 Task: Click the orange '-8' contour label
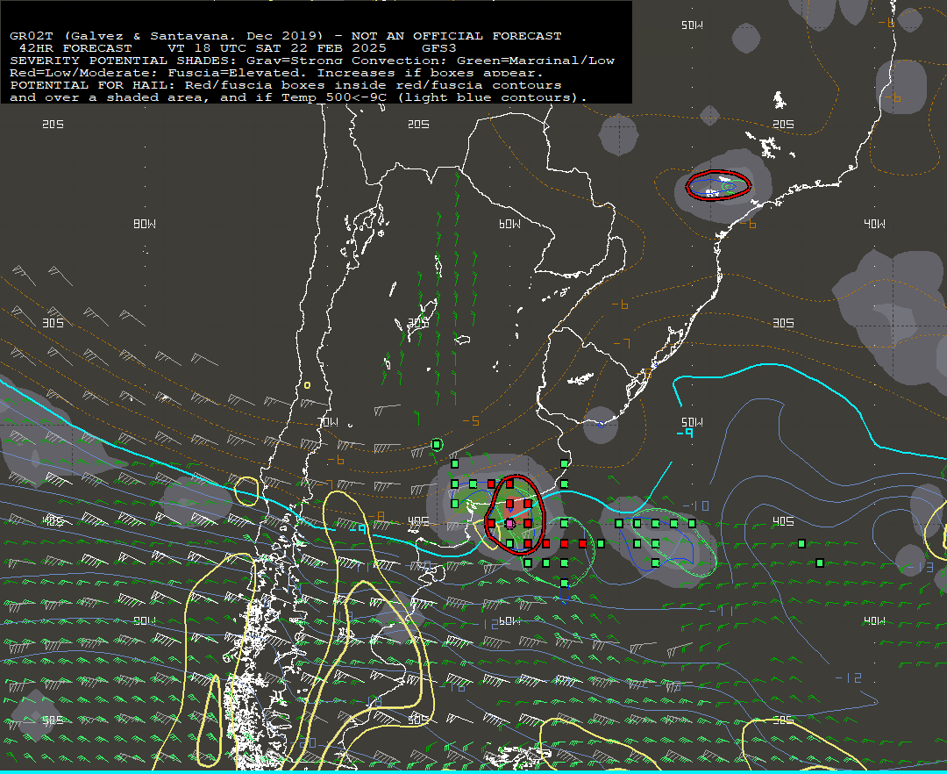(376, 516)
